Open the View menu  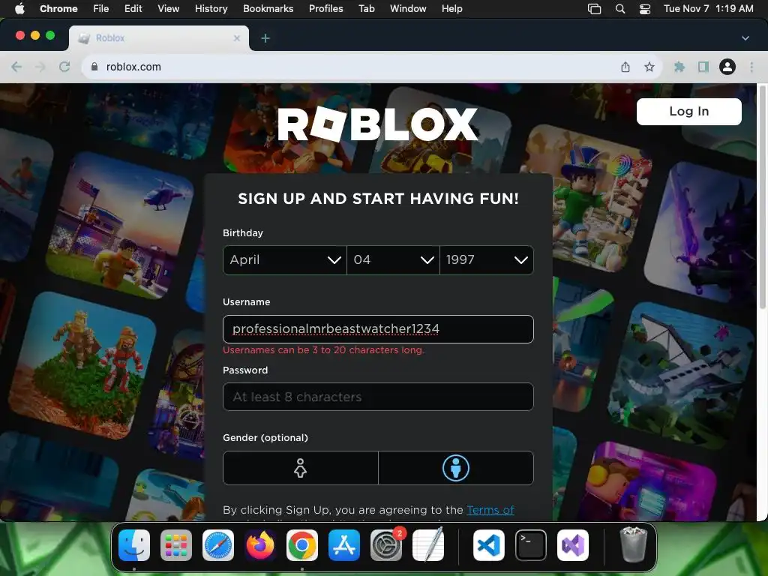pos(169,8)
